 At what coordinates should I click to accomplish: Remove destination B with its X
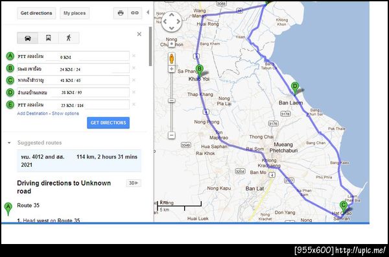click(x=134, y=68)
